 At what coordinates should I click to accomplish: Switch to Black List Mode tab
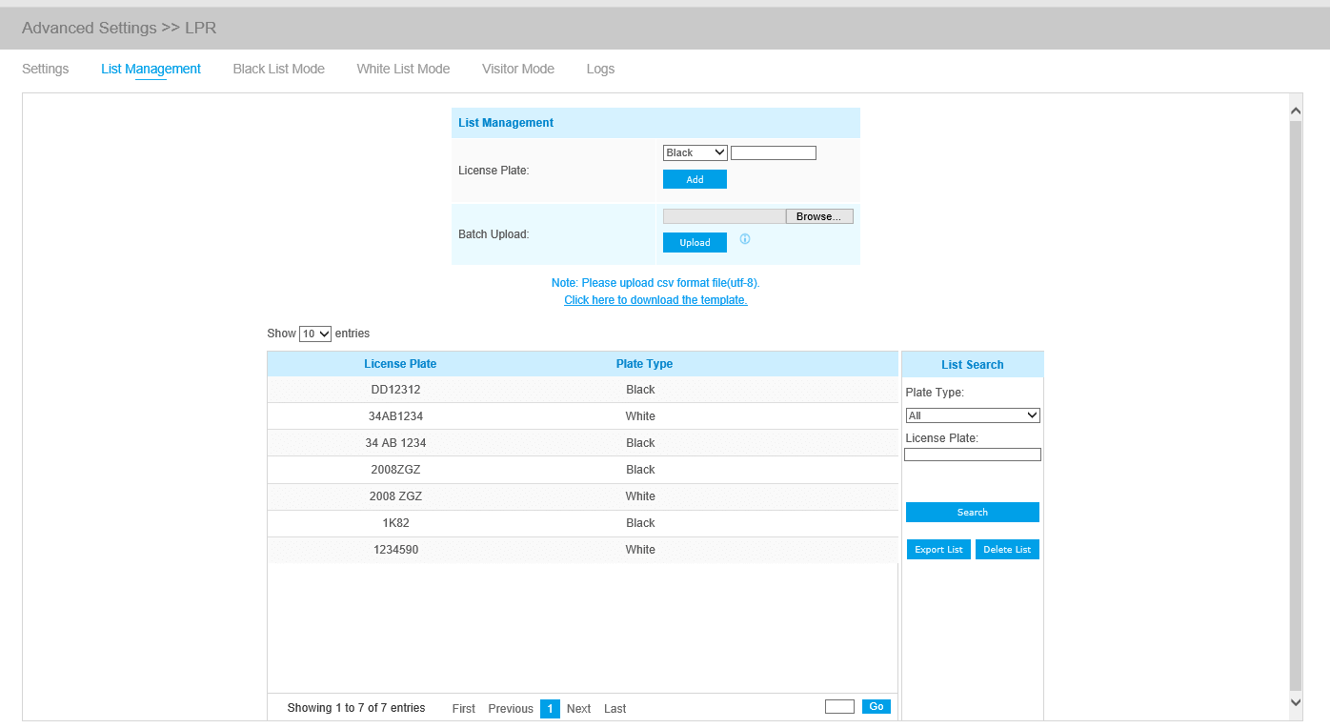click(x=279, y=69)
